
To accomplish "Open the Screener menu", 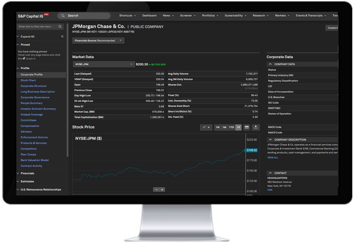I will coord(188,16).
